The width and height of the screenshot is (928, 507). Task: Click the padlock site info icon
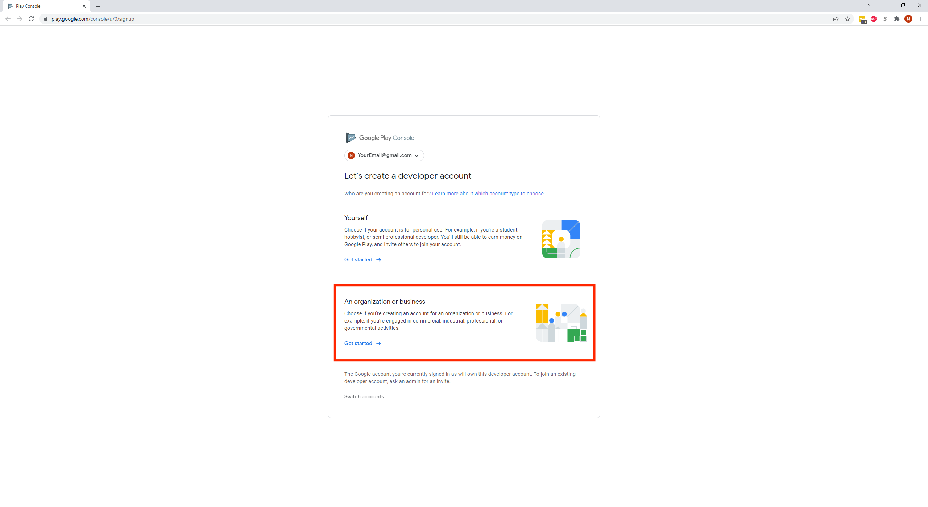(x=46, y=19)
